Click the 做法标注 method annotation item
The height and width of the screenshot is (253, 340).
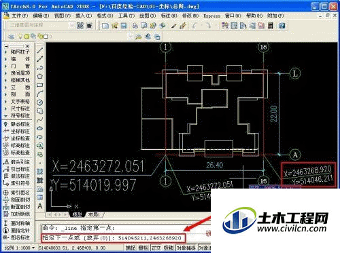point(16,176)
